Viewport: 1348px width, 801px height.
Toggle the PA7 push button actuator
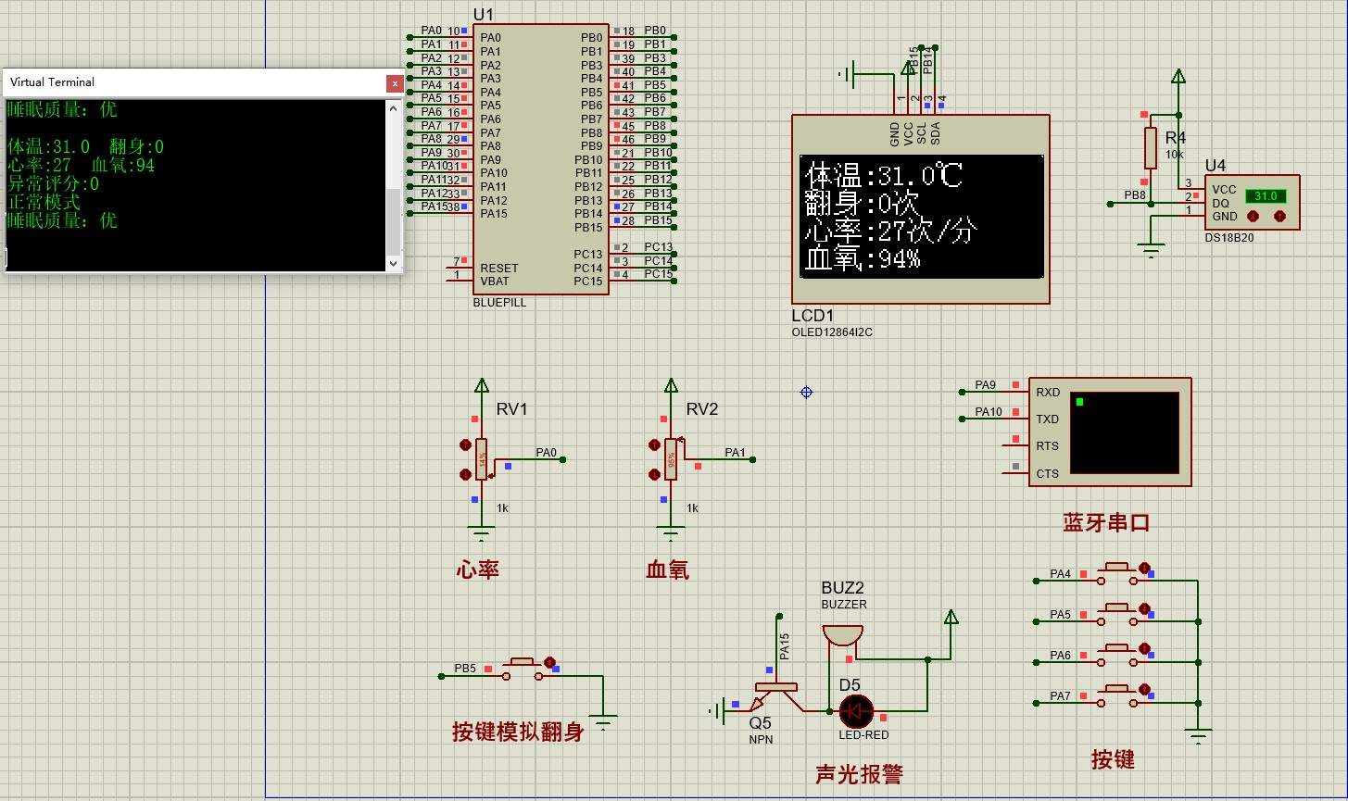coord(1144,690)
